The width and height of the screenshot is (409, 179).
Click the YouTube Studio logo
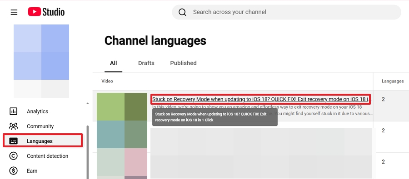[46, 12]
